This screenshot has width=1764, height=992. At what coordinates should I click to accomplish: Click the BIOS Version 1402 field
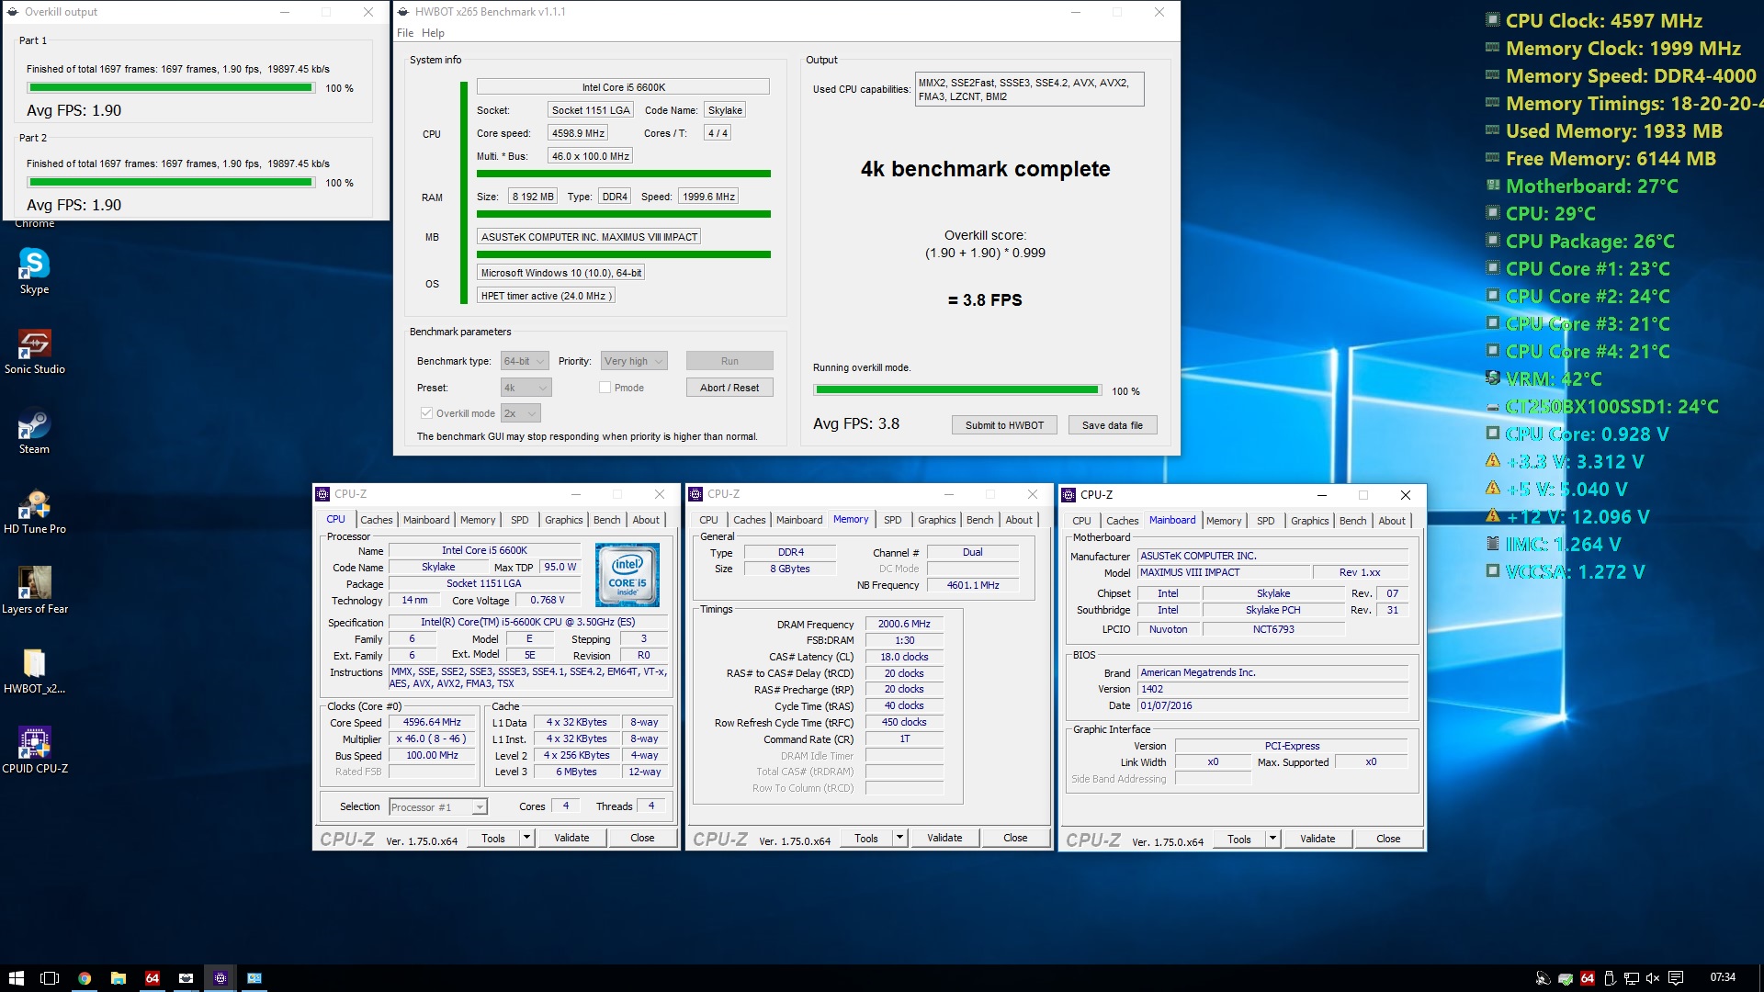pos(1272,689)
